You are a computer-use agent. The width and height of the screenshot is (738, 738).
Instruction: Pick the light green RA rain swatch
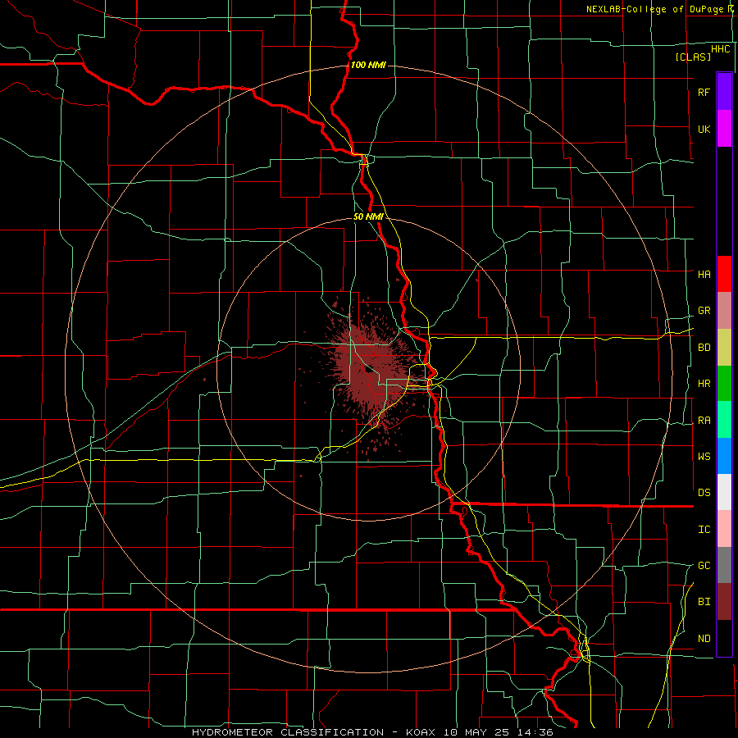724,420
